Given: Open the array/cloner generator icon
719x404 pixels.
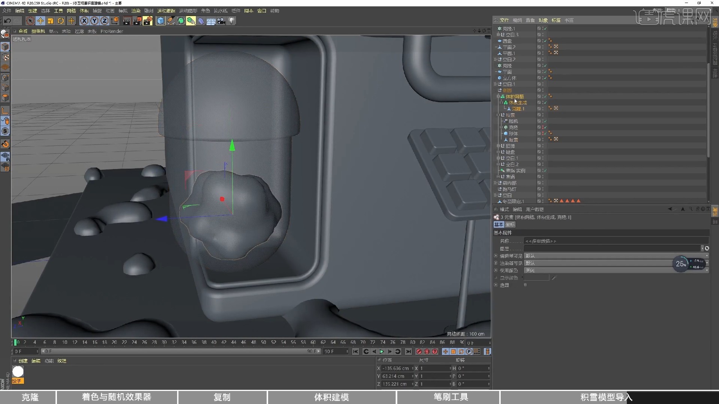Looking at the screenshot, I should coord(191,21).
